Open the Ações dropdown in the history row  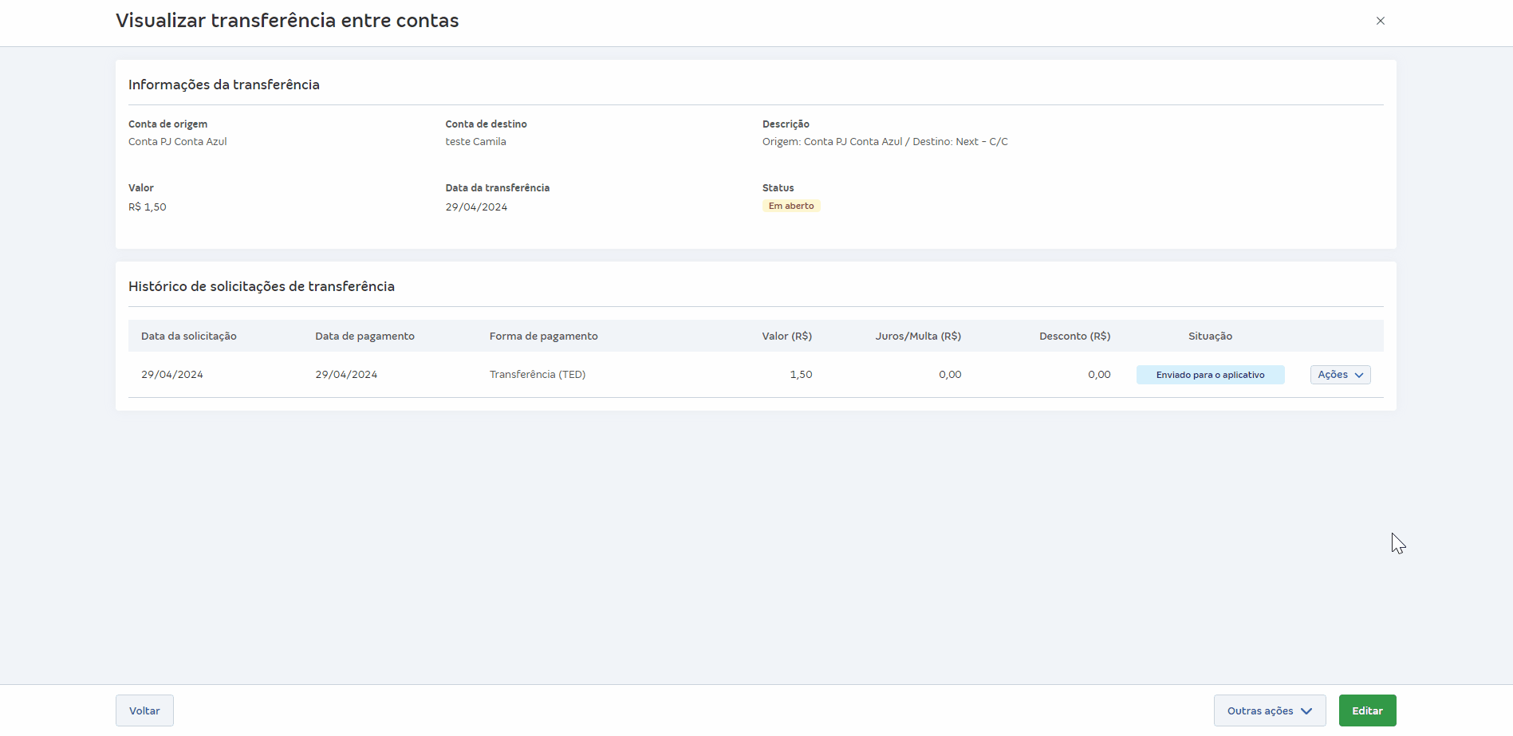pos(1340,375)
